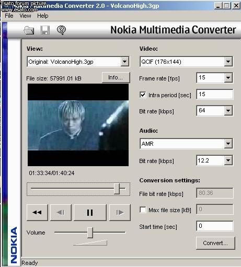Minimize the converter window

(217, 6)
